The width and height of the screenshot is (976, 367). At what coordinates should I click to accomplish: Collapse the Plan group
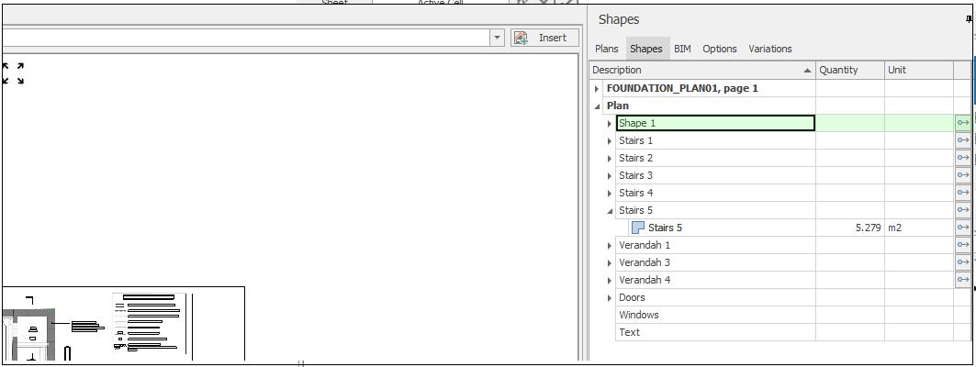[598, 106]
